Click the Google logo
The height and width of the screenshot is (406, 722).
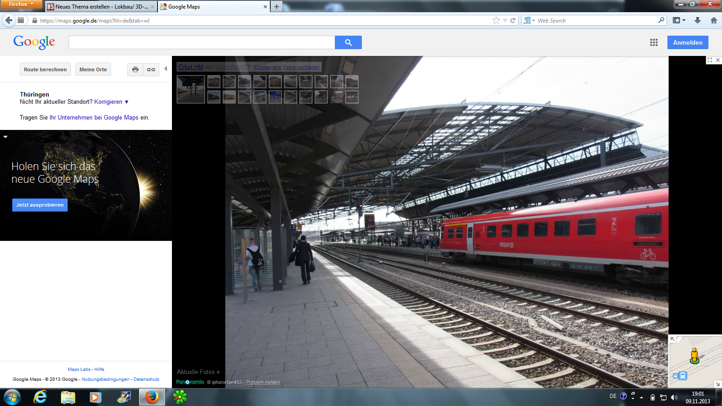34,42
